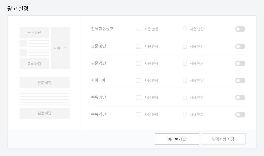This screenshot has height=156, width=264.
Task: Click the 광고 설정 page heading
Action: (x=18, y=8)
